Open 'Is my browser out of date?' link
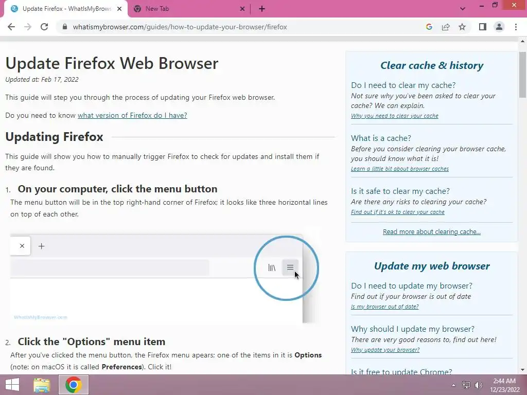Viewport: 527px width, 395px height. click(385, 307)
